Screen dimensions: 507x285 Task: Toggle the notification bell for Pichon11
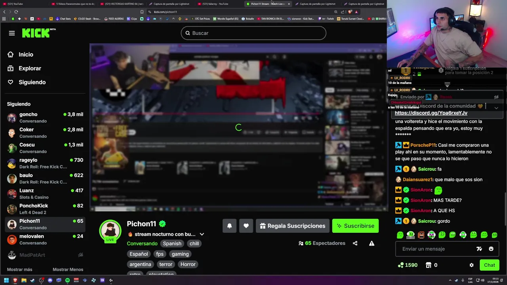[x=229, y=226]
